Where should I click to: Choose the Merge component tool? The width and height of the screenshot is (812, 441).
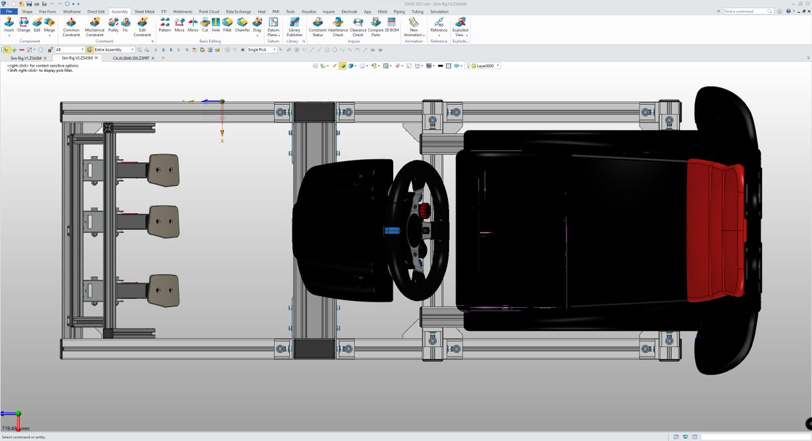click(x=49, y=24)
